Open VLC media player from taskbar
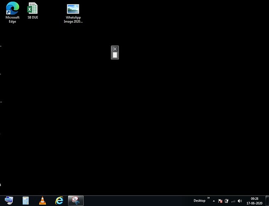The width and height of the screenshot is (269, 206). 42,201
